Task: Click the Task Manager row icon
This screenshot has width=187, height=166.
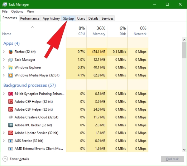Action: (x=11, y=60)
